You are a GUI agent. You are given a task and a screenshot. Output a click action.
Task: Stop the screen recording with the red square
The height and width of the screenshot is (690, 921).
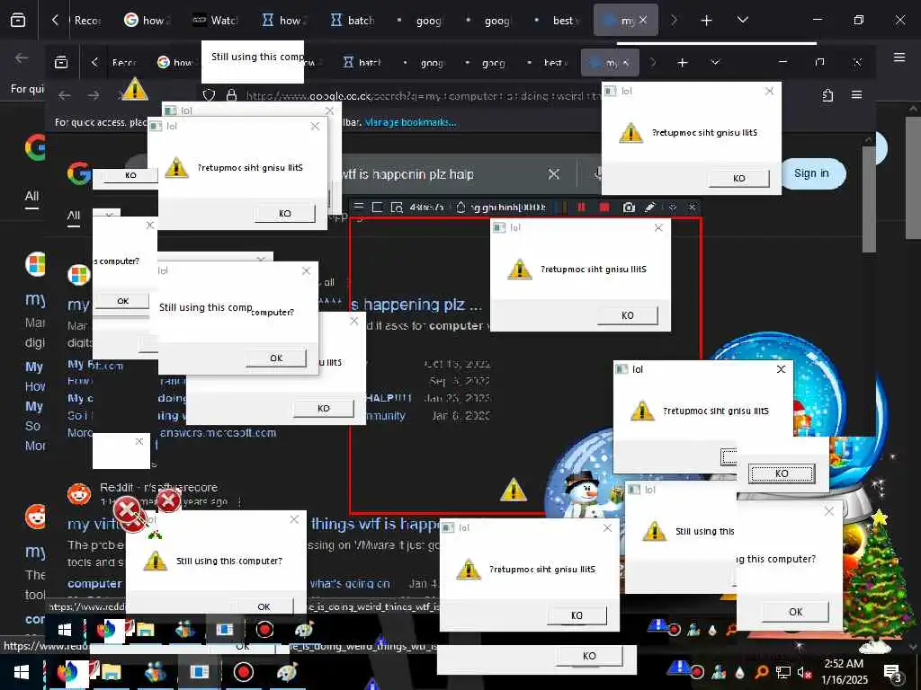(604, 208)
